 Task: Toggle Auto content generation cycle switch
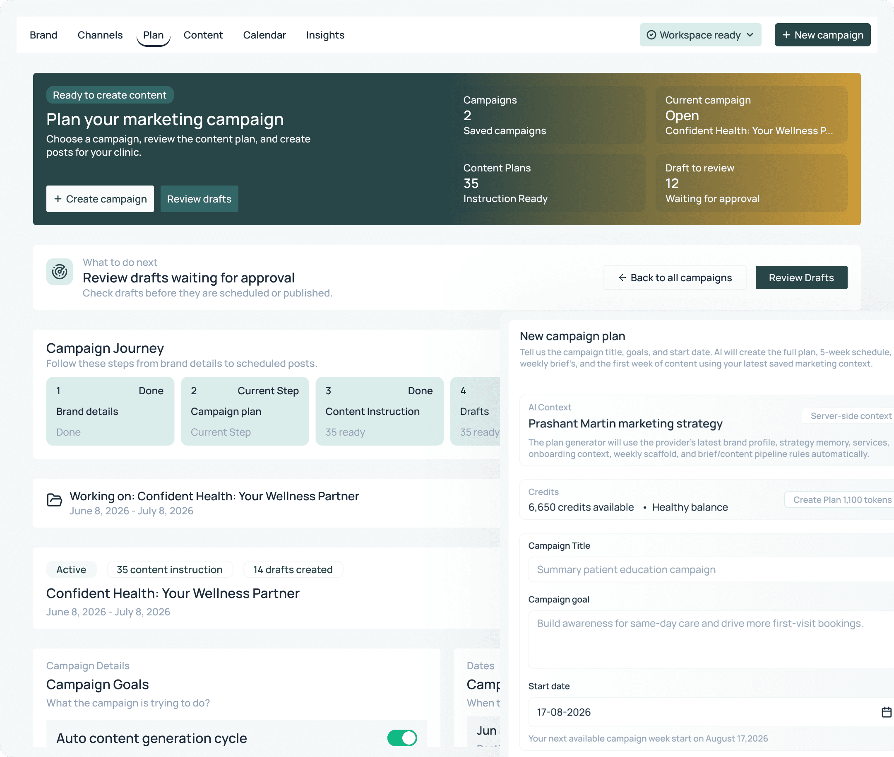(402, 738)
